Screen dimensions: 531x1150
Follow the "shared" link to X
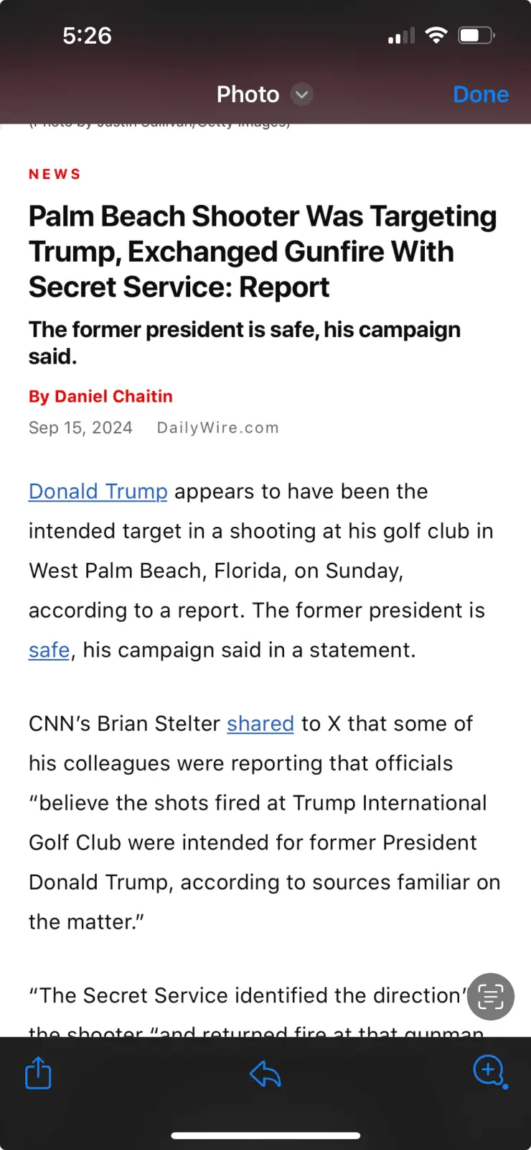click(x=260, y=724)
